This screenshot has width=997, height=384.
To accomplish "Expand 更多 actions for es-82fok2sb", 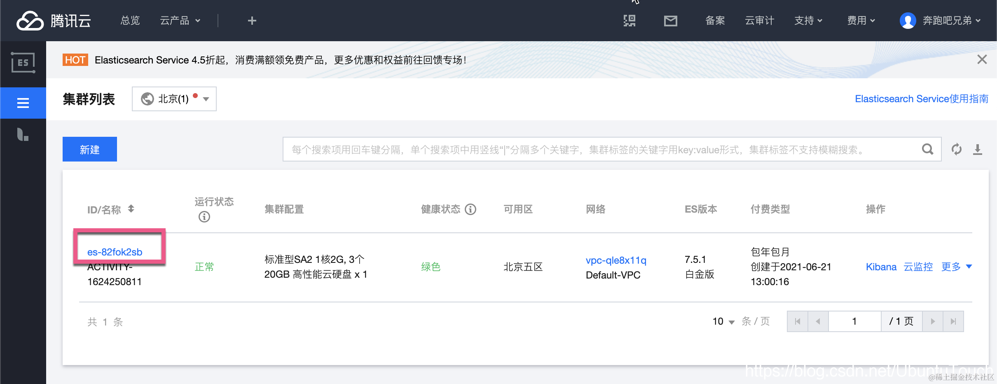I will (957, 267).
